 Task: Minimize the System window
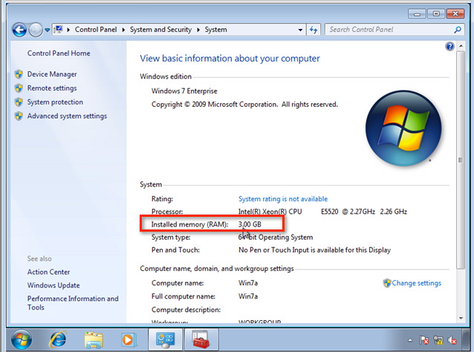[418, 14]
